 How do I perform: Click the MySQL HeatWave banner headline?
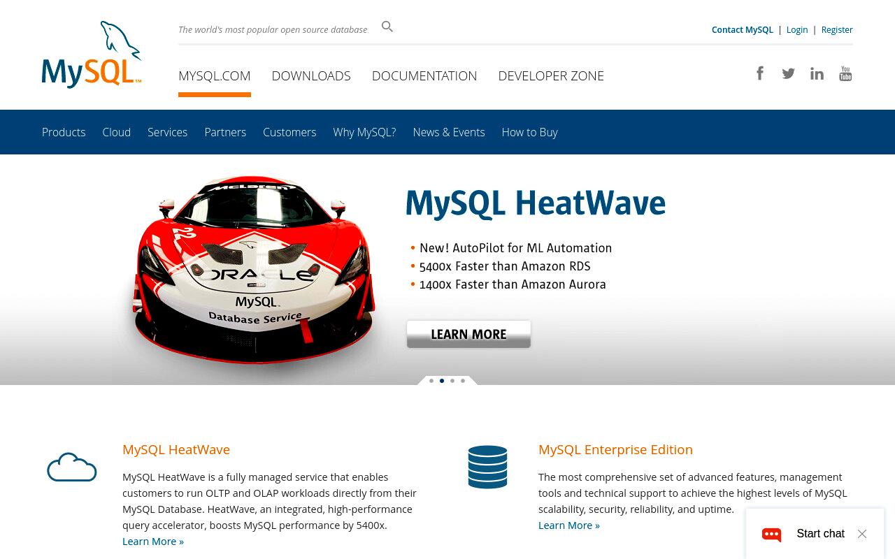(536, 203)
